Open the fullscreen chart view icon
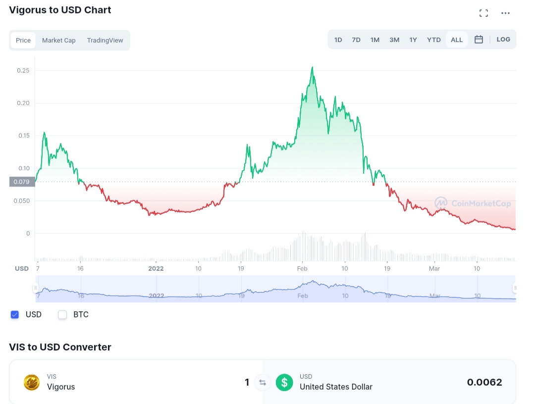This screenshot has height=404, width=535. [x=483, y=13]
